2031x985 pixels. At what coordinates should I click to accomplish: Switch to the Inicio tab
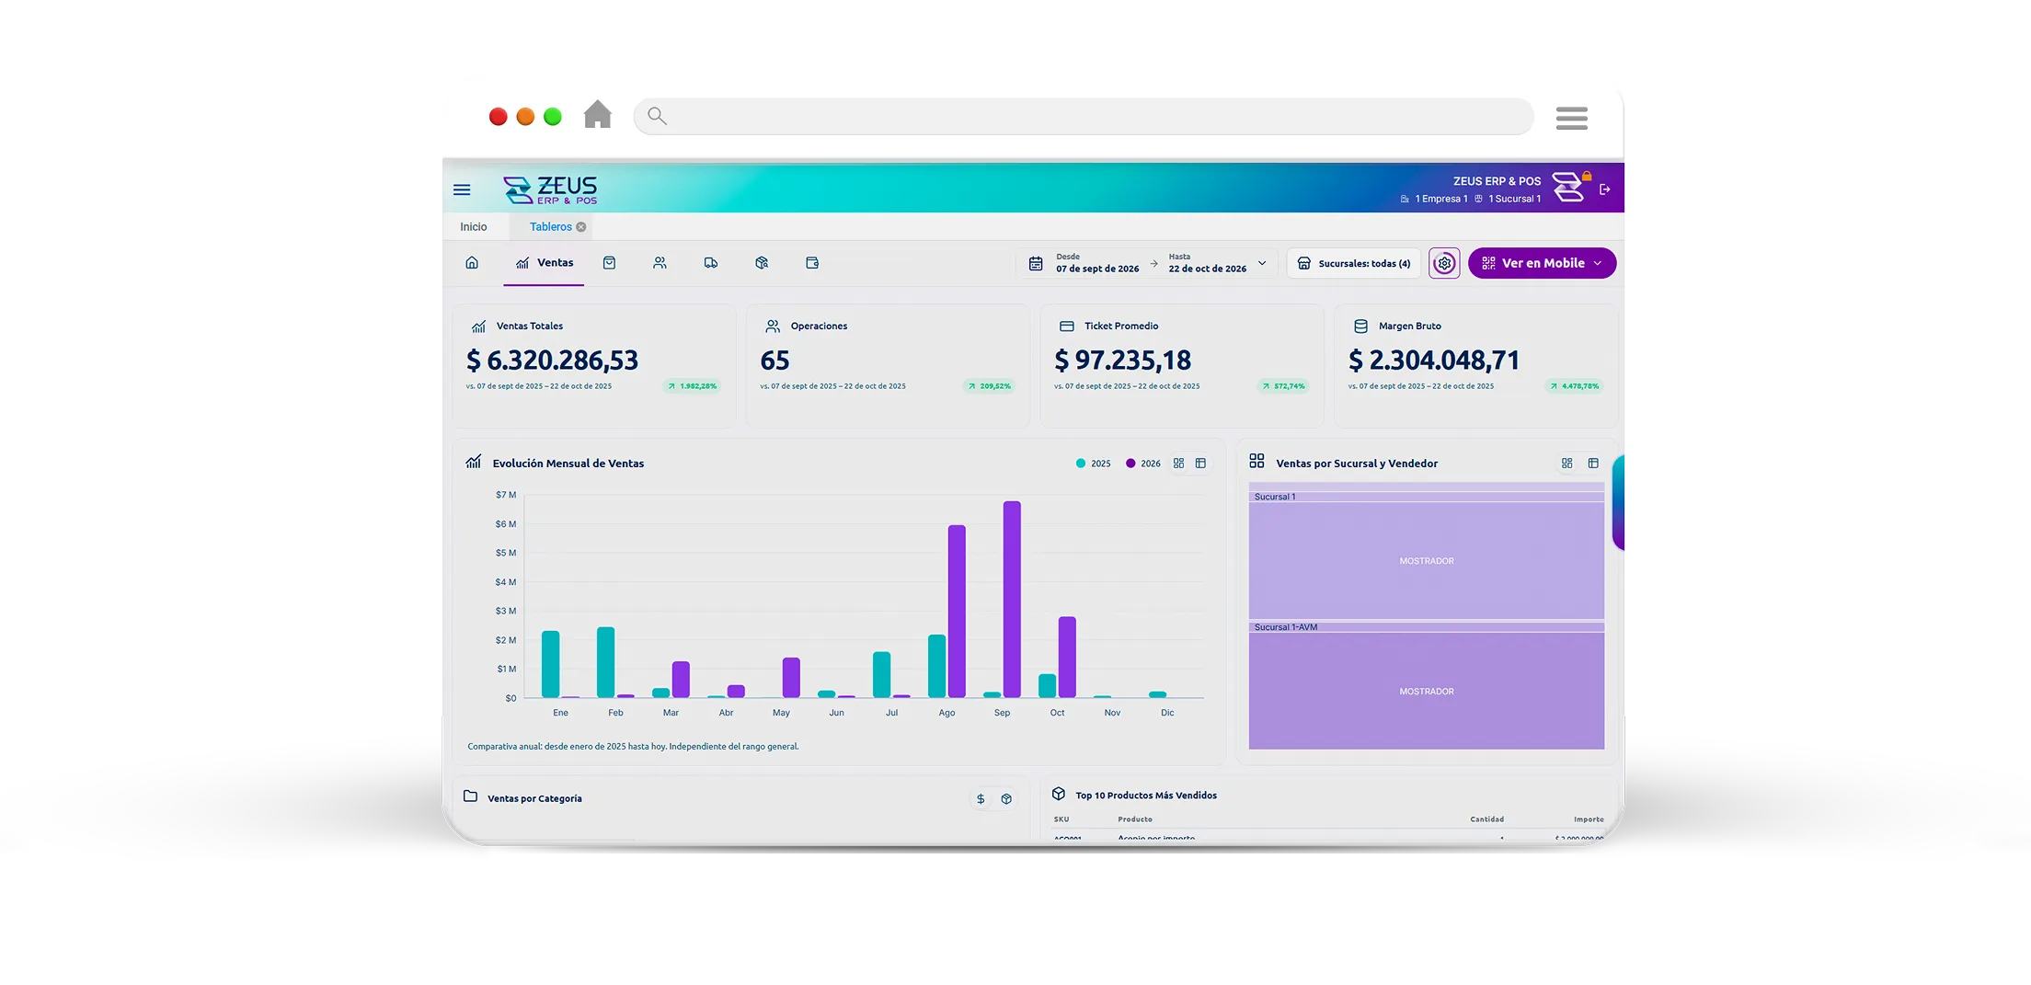[x=474, y=227]
